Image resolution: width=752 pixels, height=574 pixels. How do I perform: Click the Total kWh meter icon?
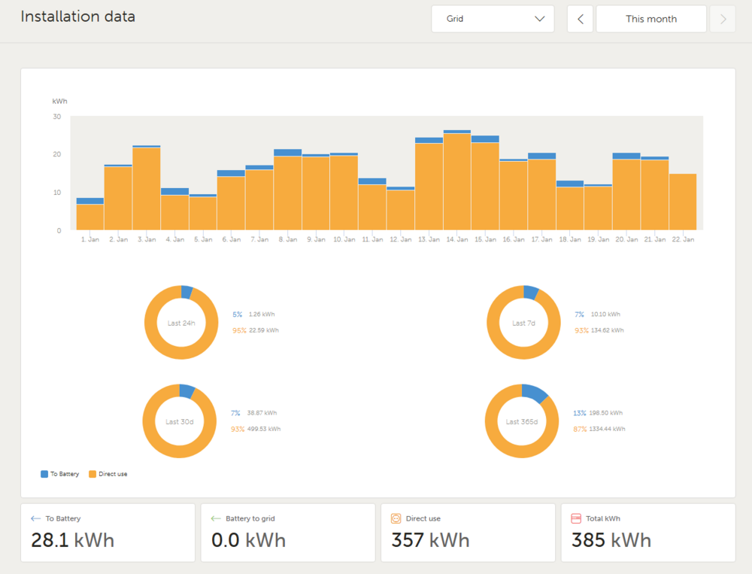pyautogui.click(x=576, y=518)
